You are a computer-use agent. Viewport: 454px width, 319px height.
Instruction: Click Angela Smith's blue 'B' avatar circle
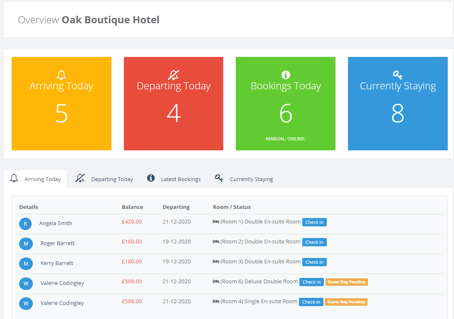[25, 223]
